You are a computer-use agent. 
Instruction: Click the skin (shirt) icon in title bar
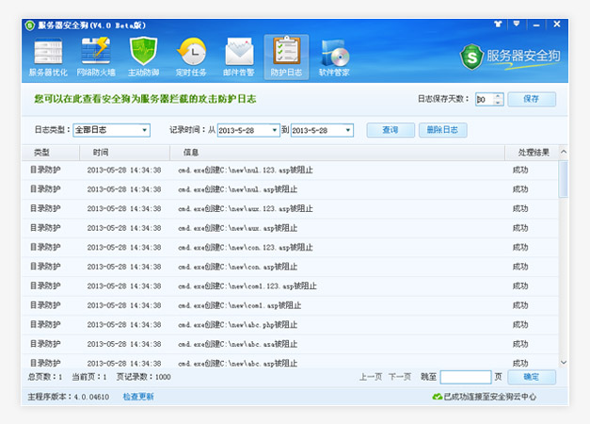[x=498, y=24]
